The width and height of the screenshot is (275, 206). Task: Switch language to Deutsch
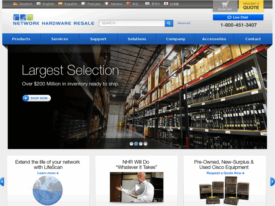tap(26, 4)
